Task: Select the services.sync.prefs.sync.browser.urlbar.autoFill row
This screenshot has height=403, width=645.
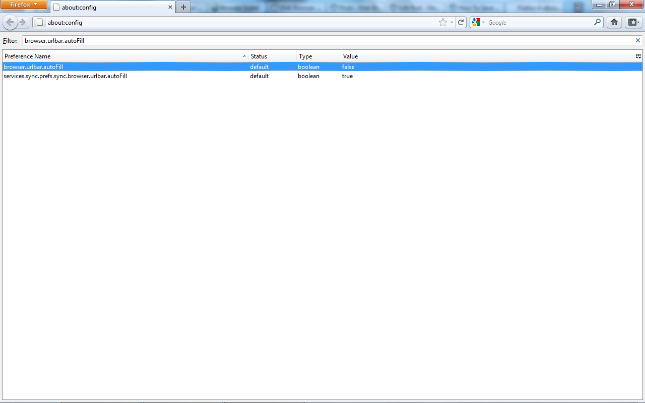Action: pos(66,76)
